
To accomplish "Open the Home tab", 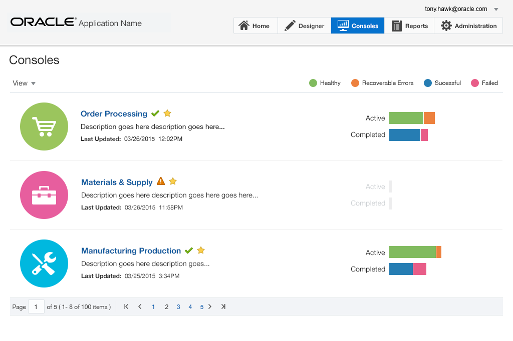I will tap(255, 25).
